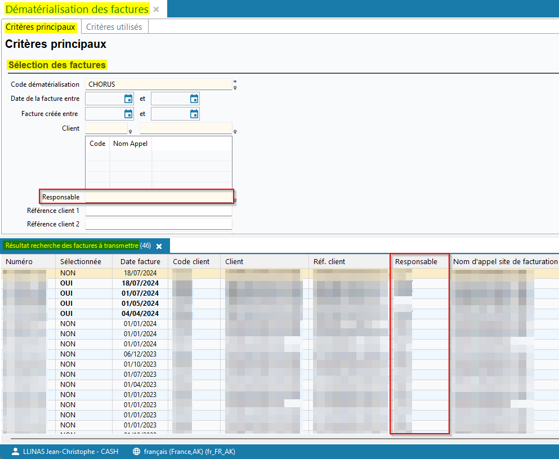Click the 'Responsable' column header in results
Image resolution: width=559 pixels, height=459 pixels.
pos(416,261)
